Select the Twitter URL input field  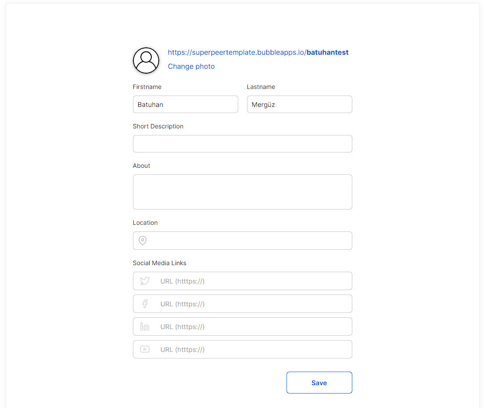tap(243, 281)
